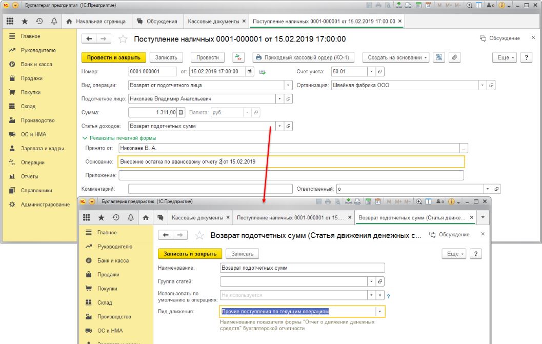Open Создать на основании dropdown
542x344 pixels.
(x=396, y=57)
